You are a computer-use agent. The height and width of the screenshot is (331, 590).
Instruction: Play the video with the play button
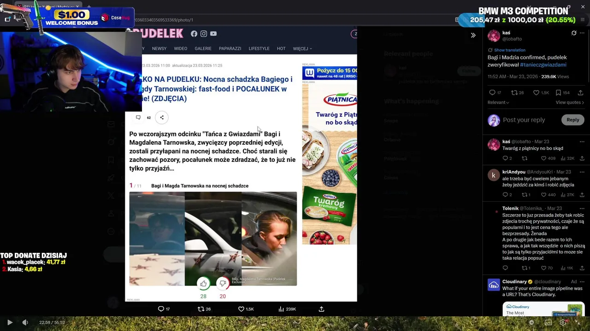10,322
